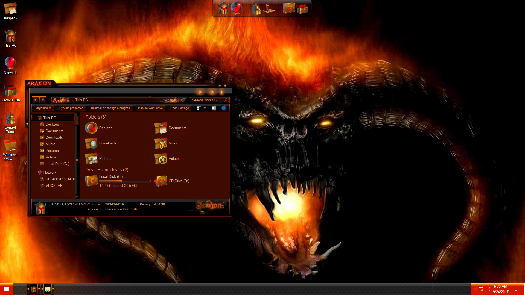Toggle the preview pane icon
This screenshot has width=525, height=295.
(x=214, y=108)
